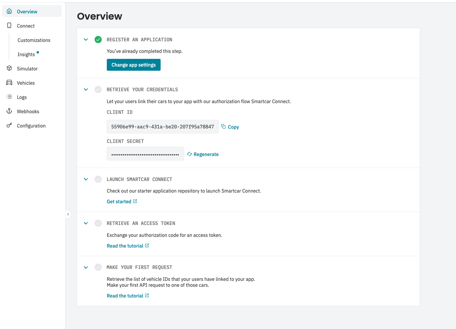Open the Overview home icon

9,11
